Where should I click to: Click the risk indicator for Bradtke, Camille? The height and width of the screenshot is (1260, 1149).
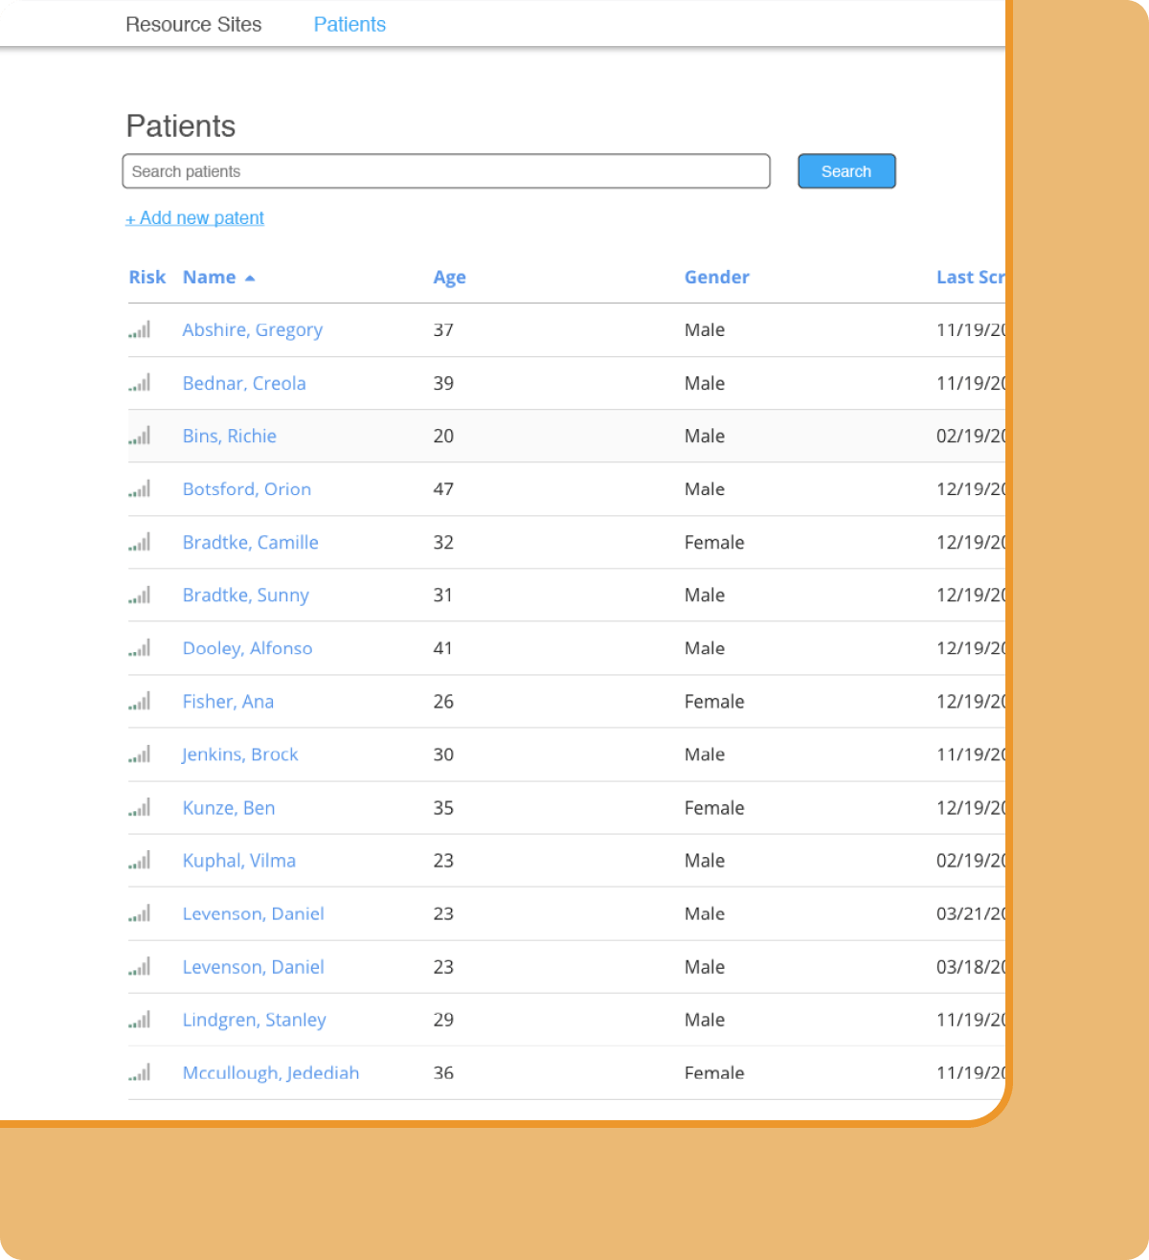(139, 542)
